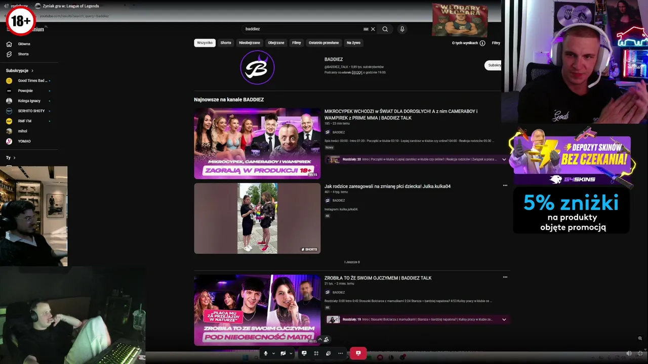The width and height of the screenshot is (648, 364).
Task: Click the '@BADDIEZ_TALK' channel handle text
Action: point(336,67)
